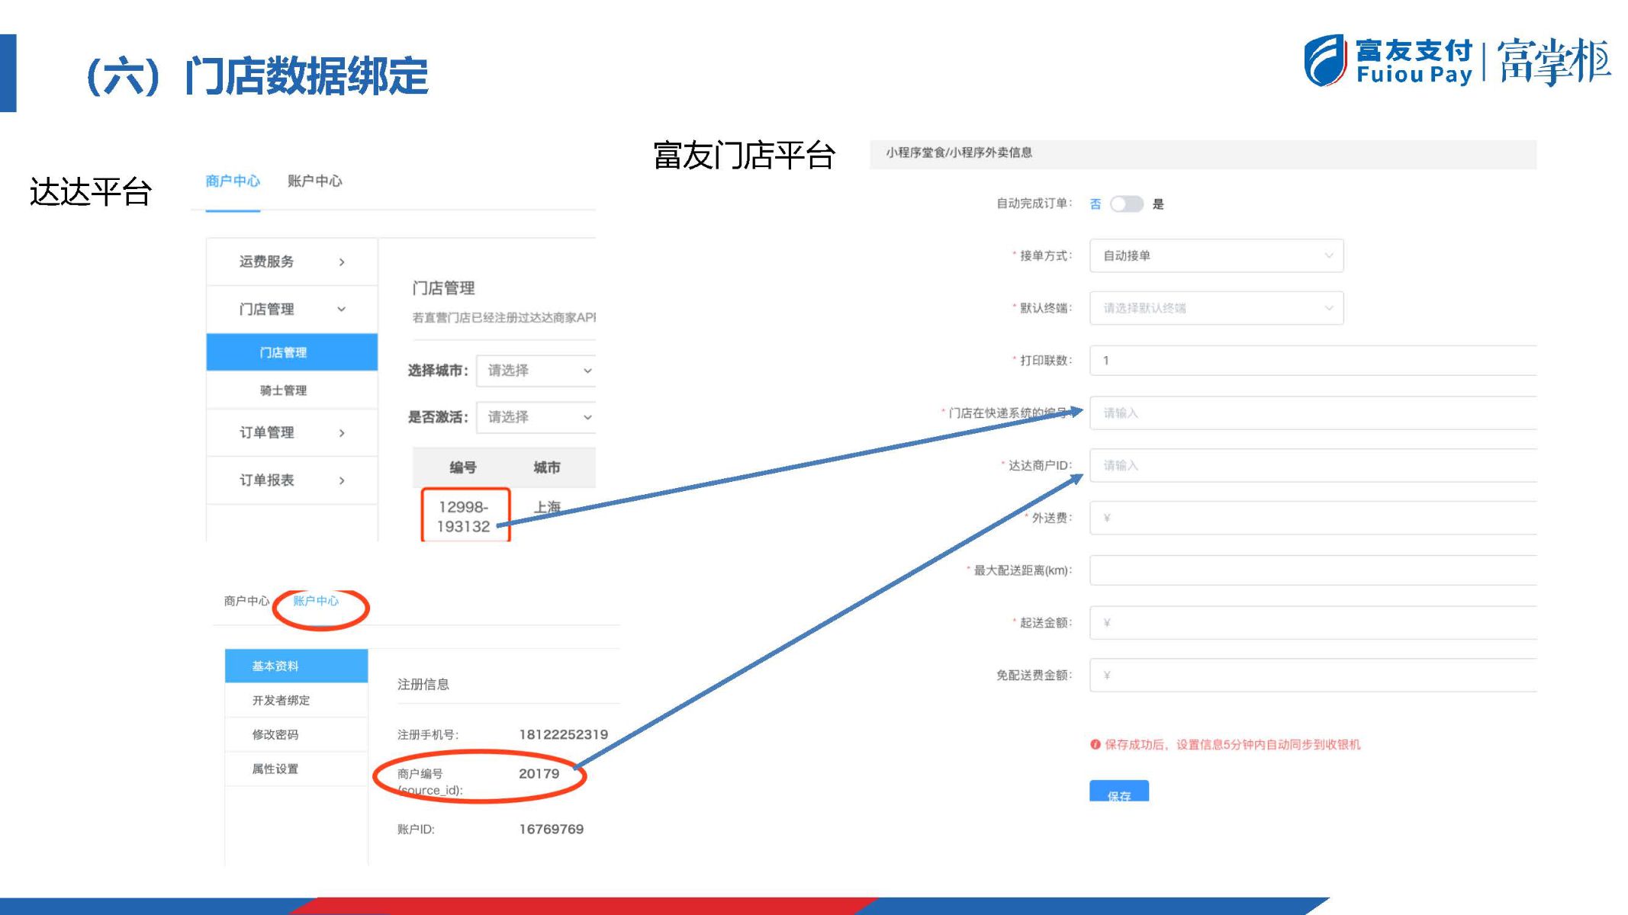Select 基本资料 in account sidebar

click(296, 666)
